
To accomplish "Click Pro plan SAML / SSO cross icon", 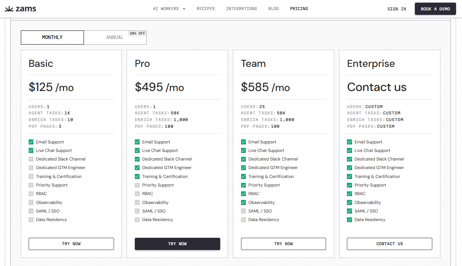I will click(x=137, y=211).
